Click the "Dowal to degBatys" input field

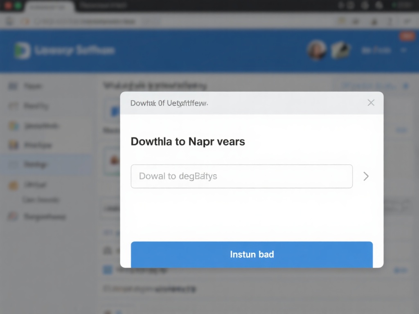[x=241, y=176]
